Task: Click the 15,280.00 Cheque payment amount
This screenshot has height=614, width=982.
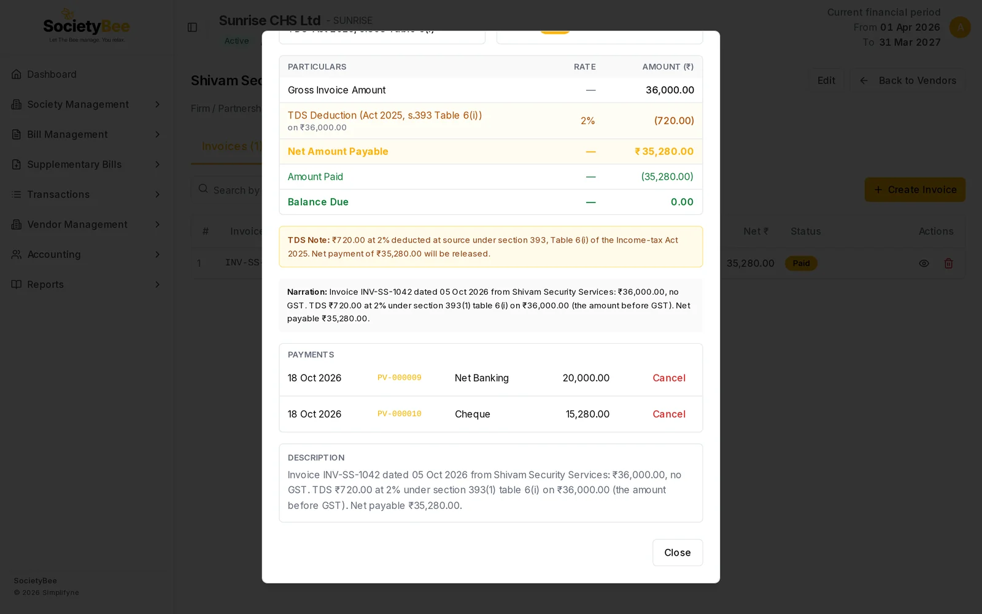Action: 587,414
